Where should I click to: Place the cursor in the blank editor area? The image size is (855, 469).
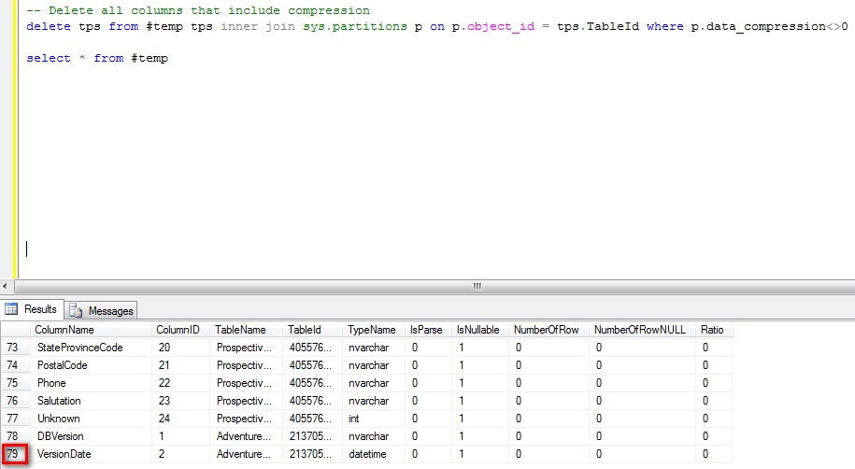pyautogui.click(x=420, y=168)
